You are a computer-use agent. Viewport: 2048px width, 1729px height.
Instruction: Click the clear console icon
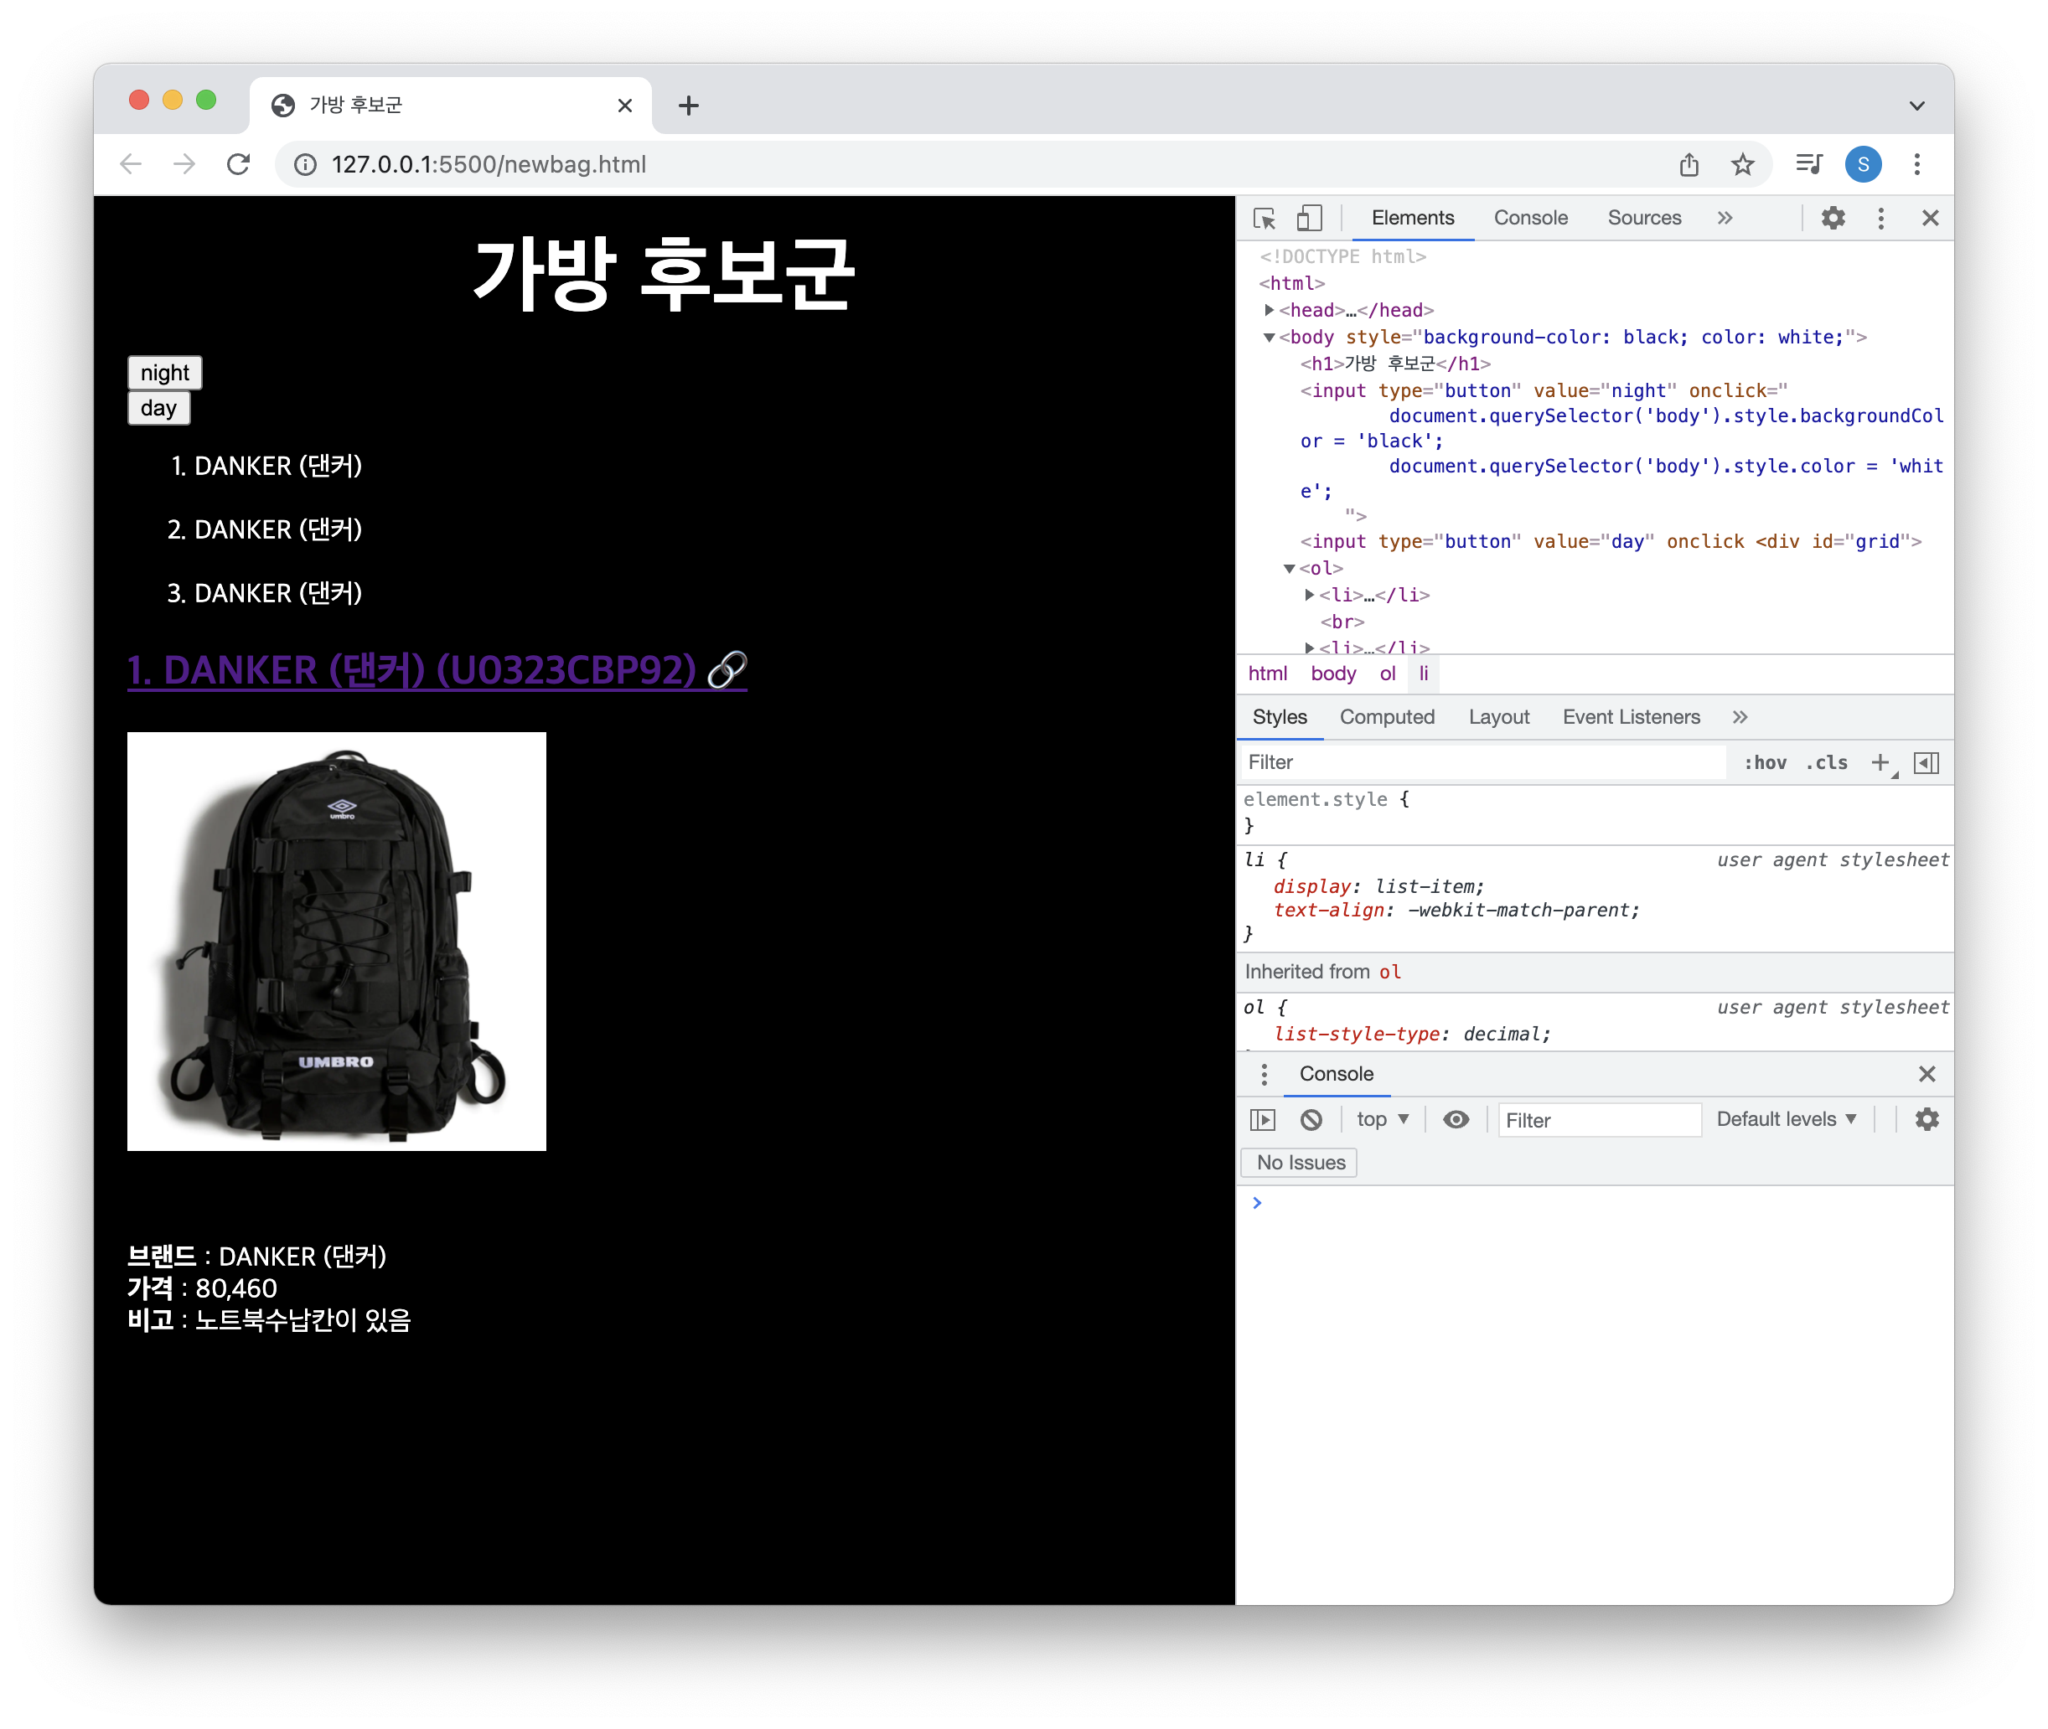tap(1311, 1119)
